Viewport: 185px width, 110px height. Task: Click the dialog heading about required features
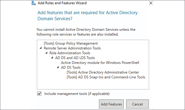[x=88, y=16]
